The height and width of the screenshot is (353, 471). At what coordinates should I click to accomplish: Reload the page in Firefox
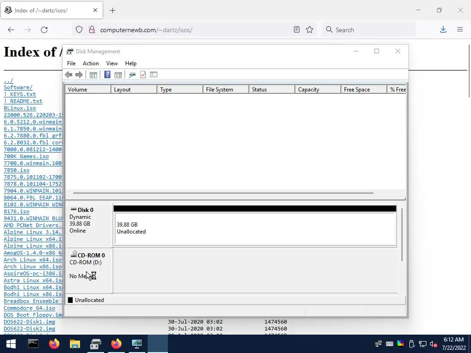[x=44, y=30]
